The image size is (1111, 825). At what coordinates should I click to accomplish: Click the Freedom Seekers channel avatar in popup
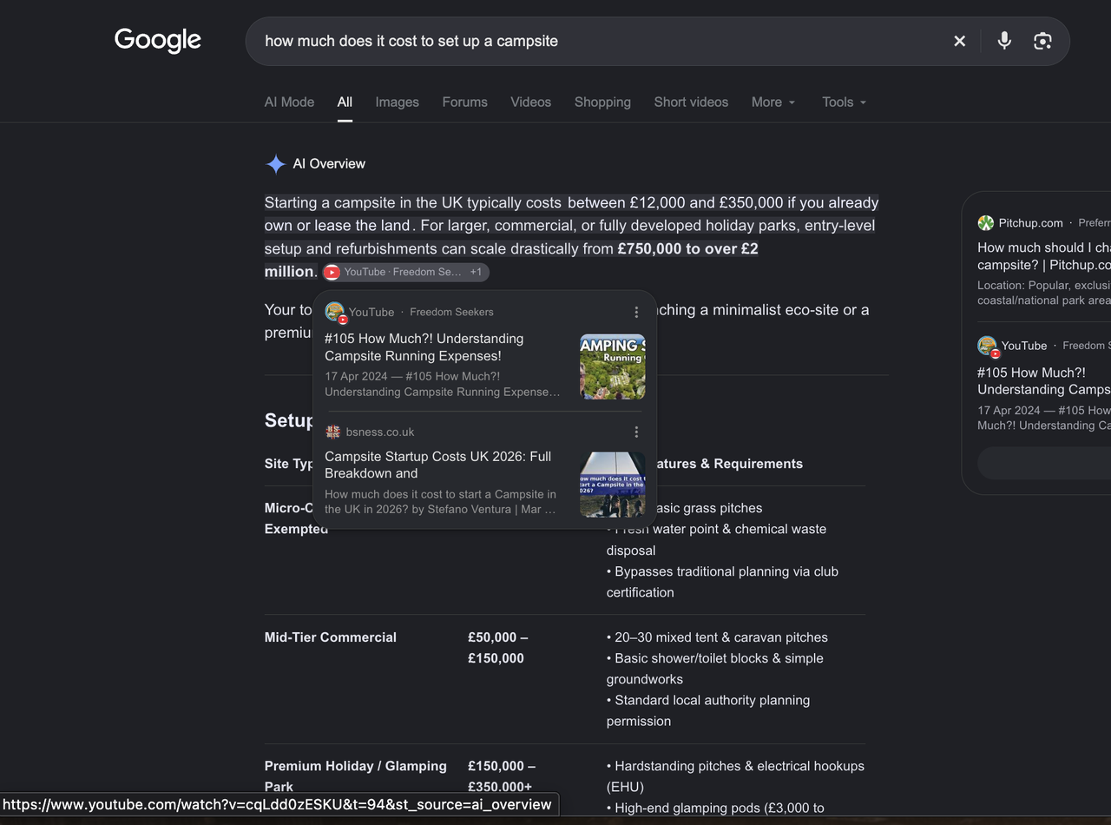pyautogui.click(x=335, y=312)
